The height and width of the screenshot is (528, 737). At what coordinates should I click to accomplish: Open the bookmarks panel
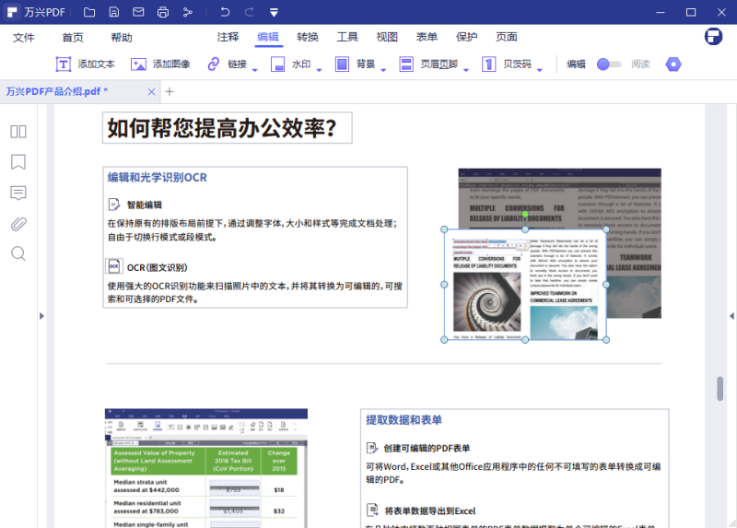(x=18, y=162)
